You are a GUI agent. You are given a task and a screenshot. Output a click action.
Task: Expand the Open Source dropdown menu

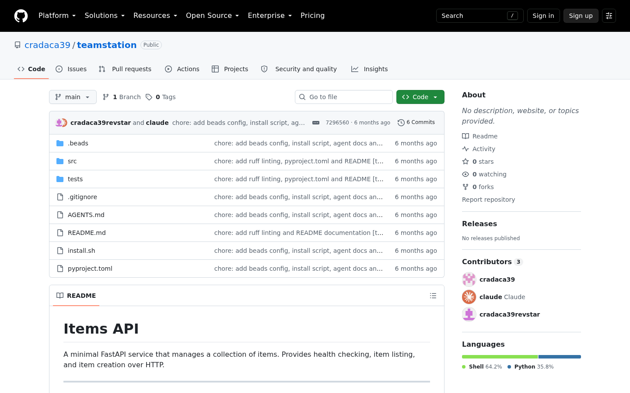pos(213,16)
